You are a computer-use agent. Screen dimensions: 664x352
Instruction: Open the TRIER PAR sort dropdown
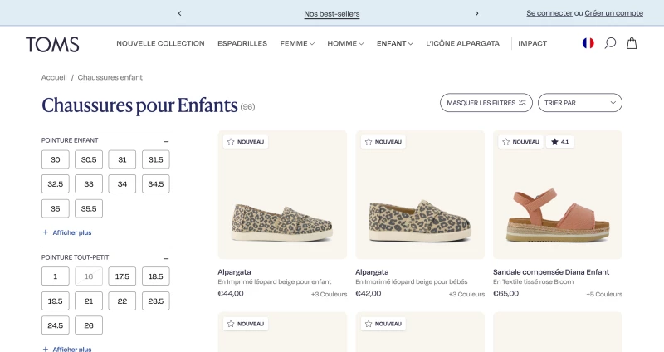coord(579,103)
